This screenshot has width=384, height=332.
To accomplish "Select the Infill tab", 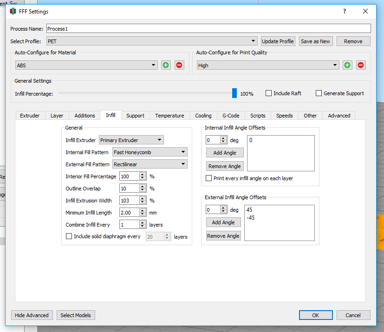I will coord(111,115).
